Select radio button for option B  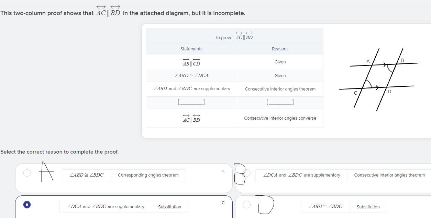[x=247, y=173]
